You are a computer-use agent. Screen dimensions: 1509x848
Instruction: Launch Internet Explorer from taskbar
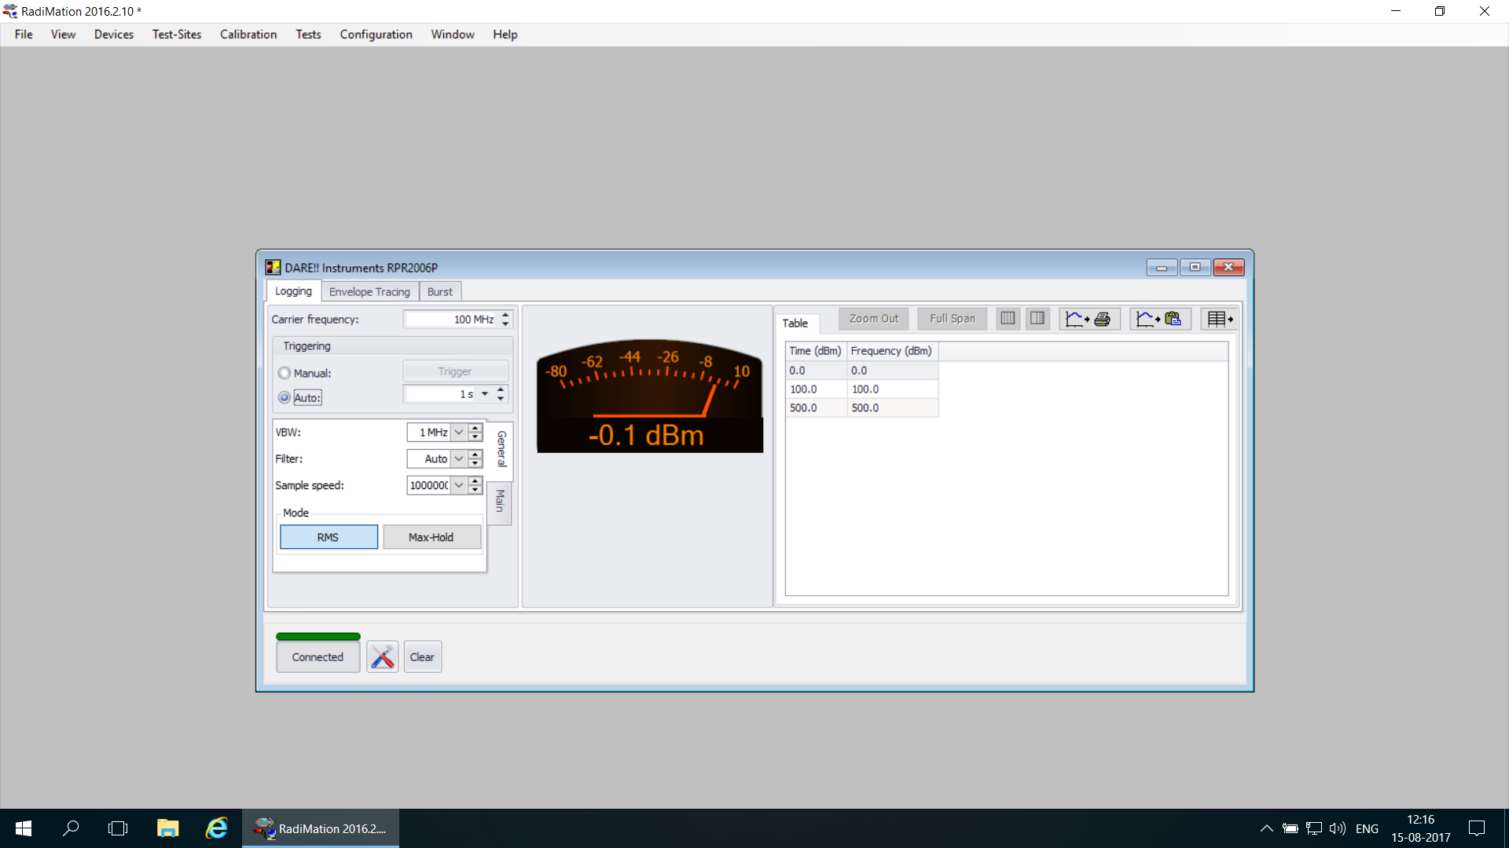[216, 828]
